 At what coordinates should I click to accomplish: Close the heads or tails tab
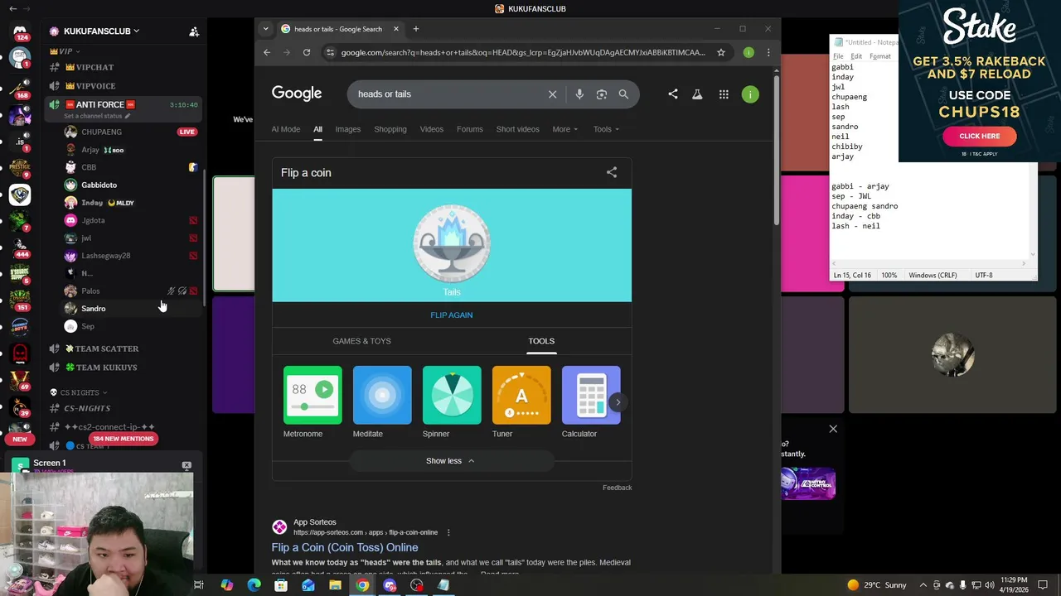pos(396,29)
